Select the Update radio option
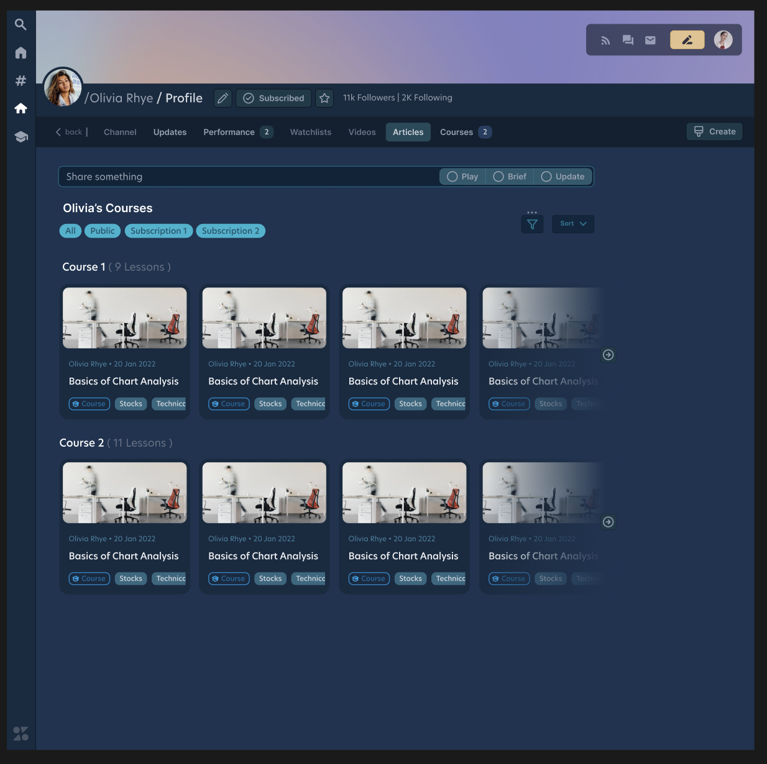 click(546, 177)
